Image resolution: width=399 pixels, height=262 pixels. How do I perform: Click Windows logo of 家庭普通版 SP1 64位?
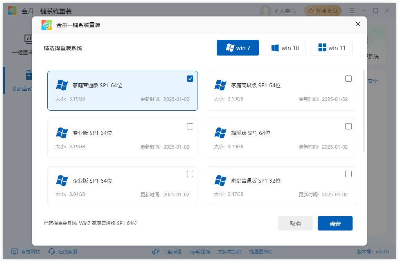click(62, 85)
